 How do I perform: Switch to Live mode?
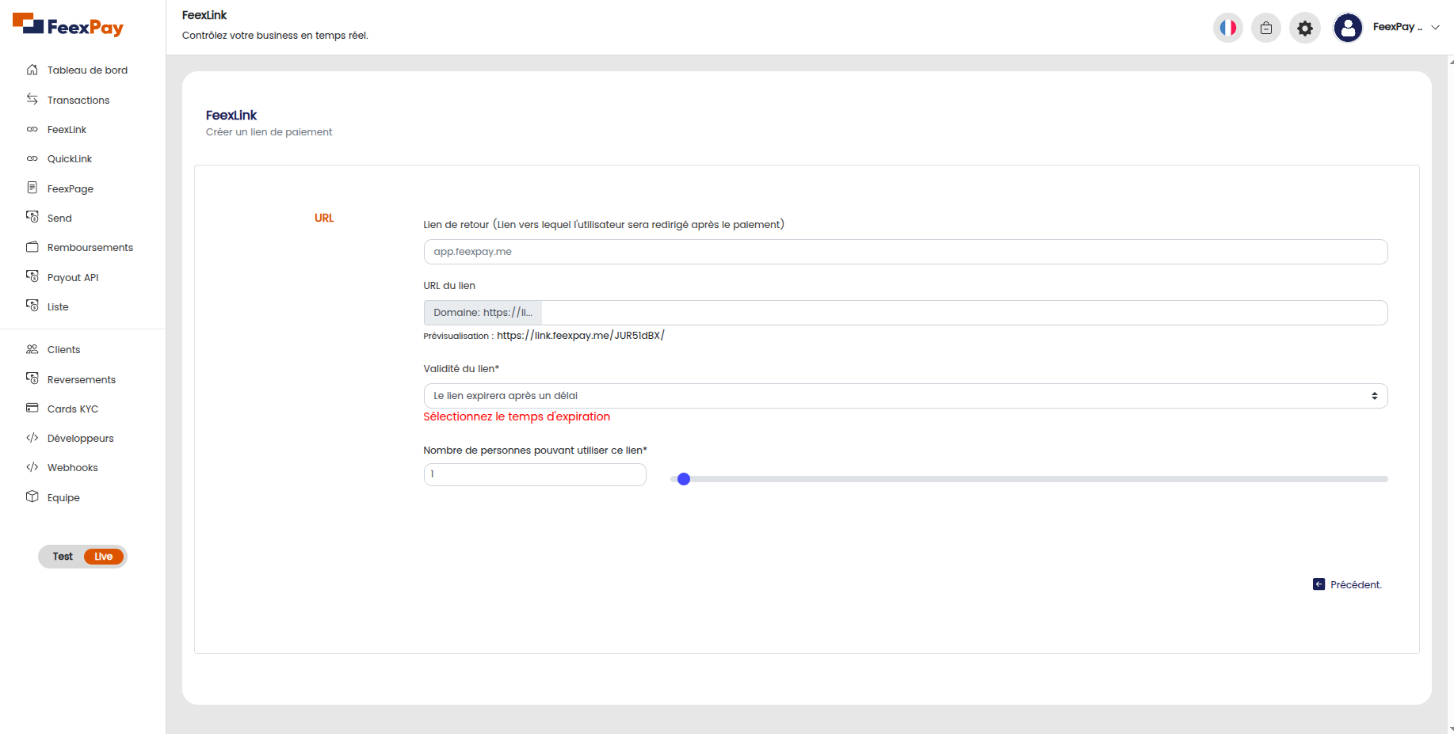(104, 557)
